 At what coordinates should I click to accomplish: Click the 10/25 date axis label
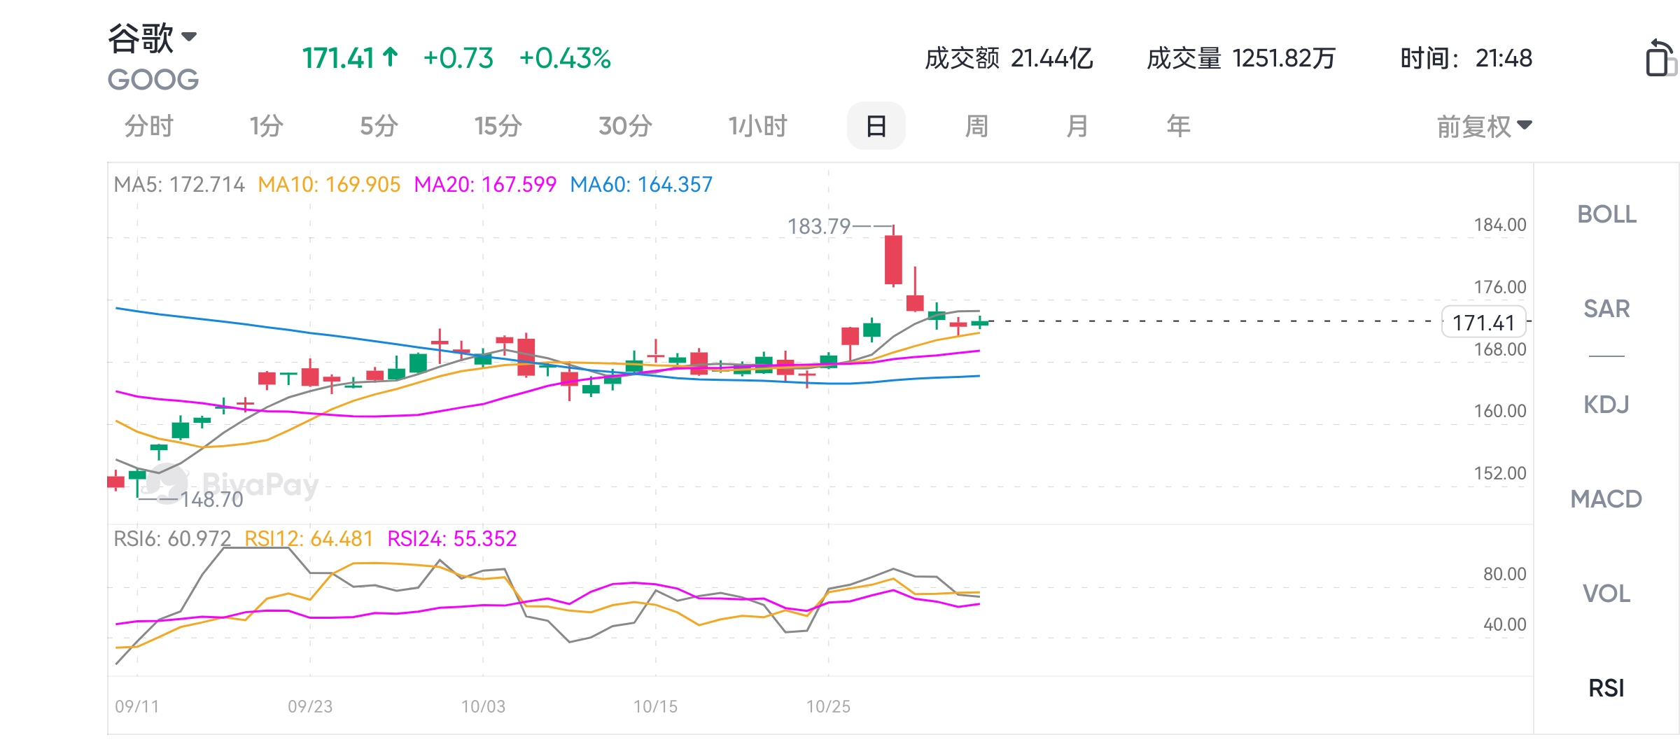point(828,707)
